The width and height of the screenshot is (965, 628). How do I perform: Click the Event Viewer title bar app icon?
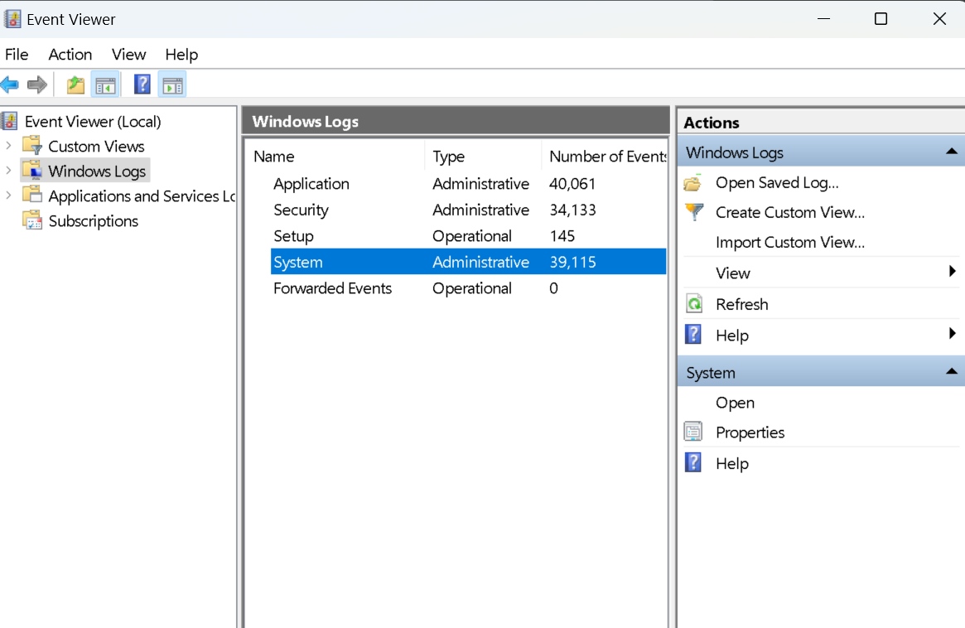12,19
